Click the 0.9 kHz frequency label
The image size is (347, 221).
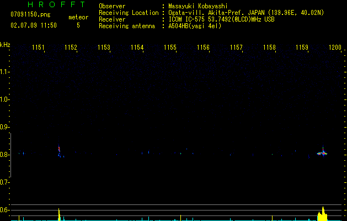(4, 127)
